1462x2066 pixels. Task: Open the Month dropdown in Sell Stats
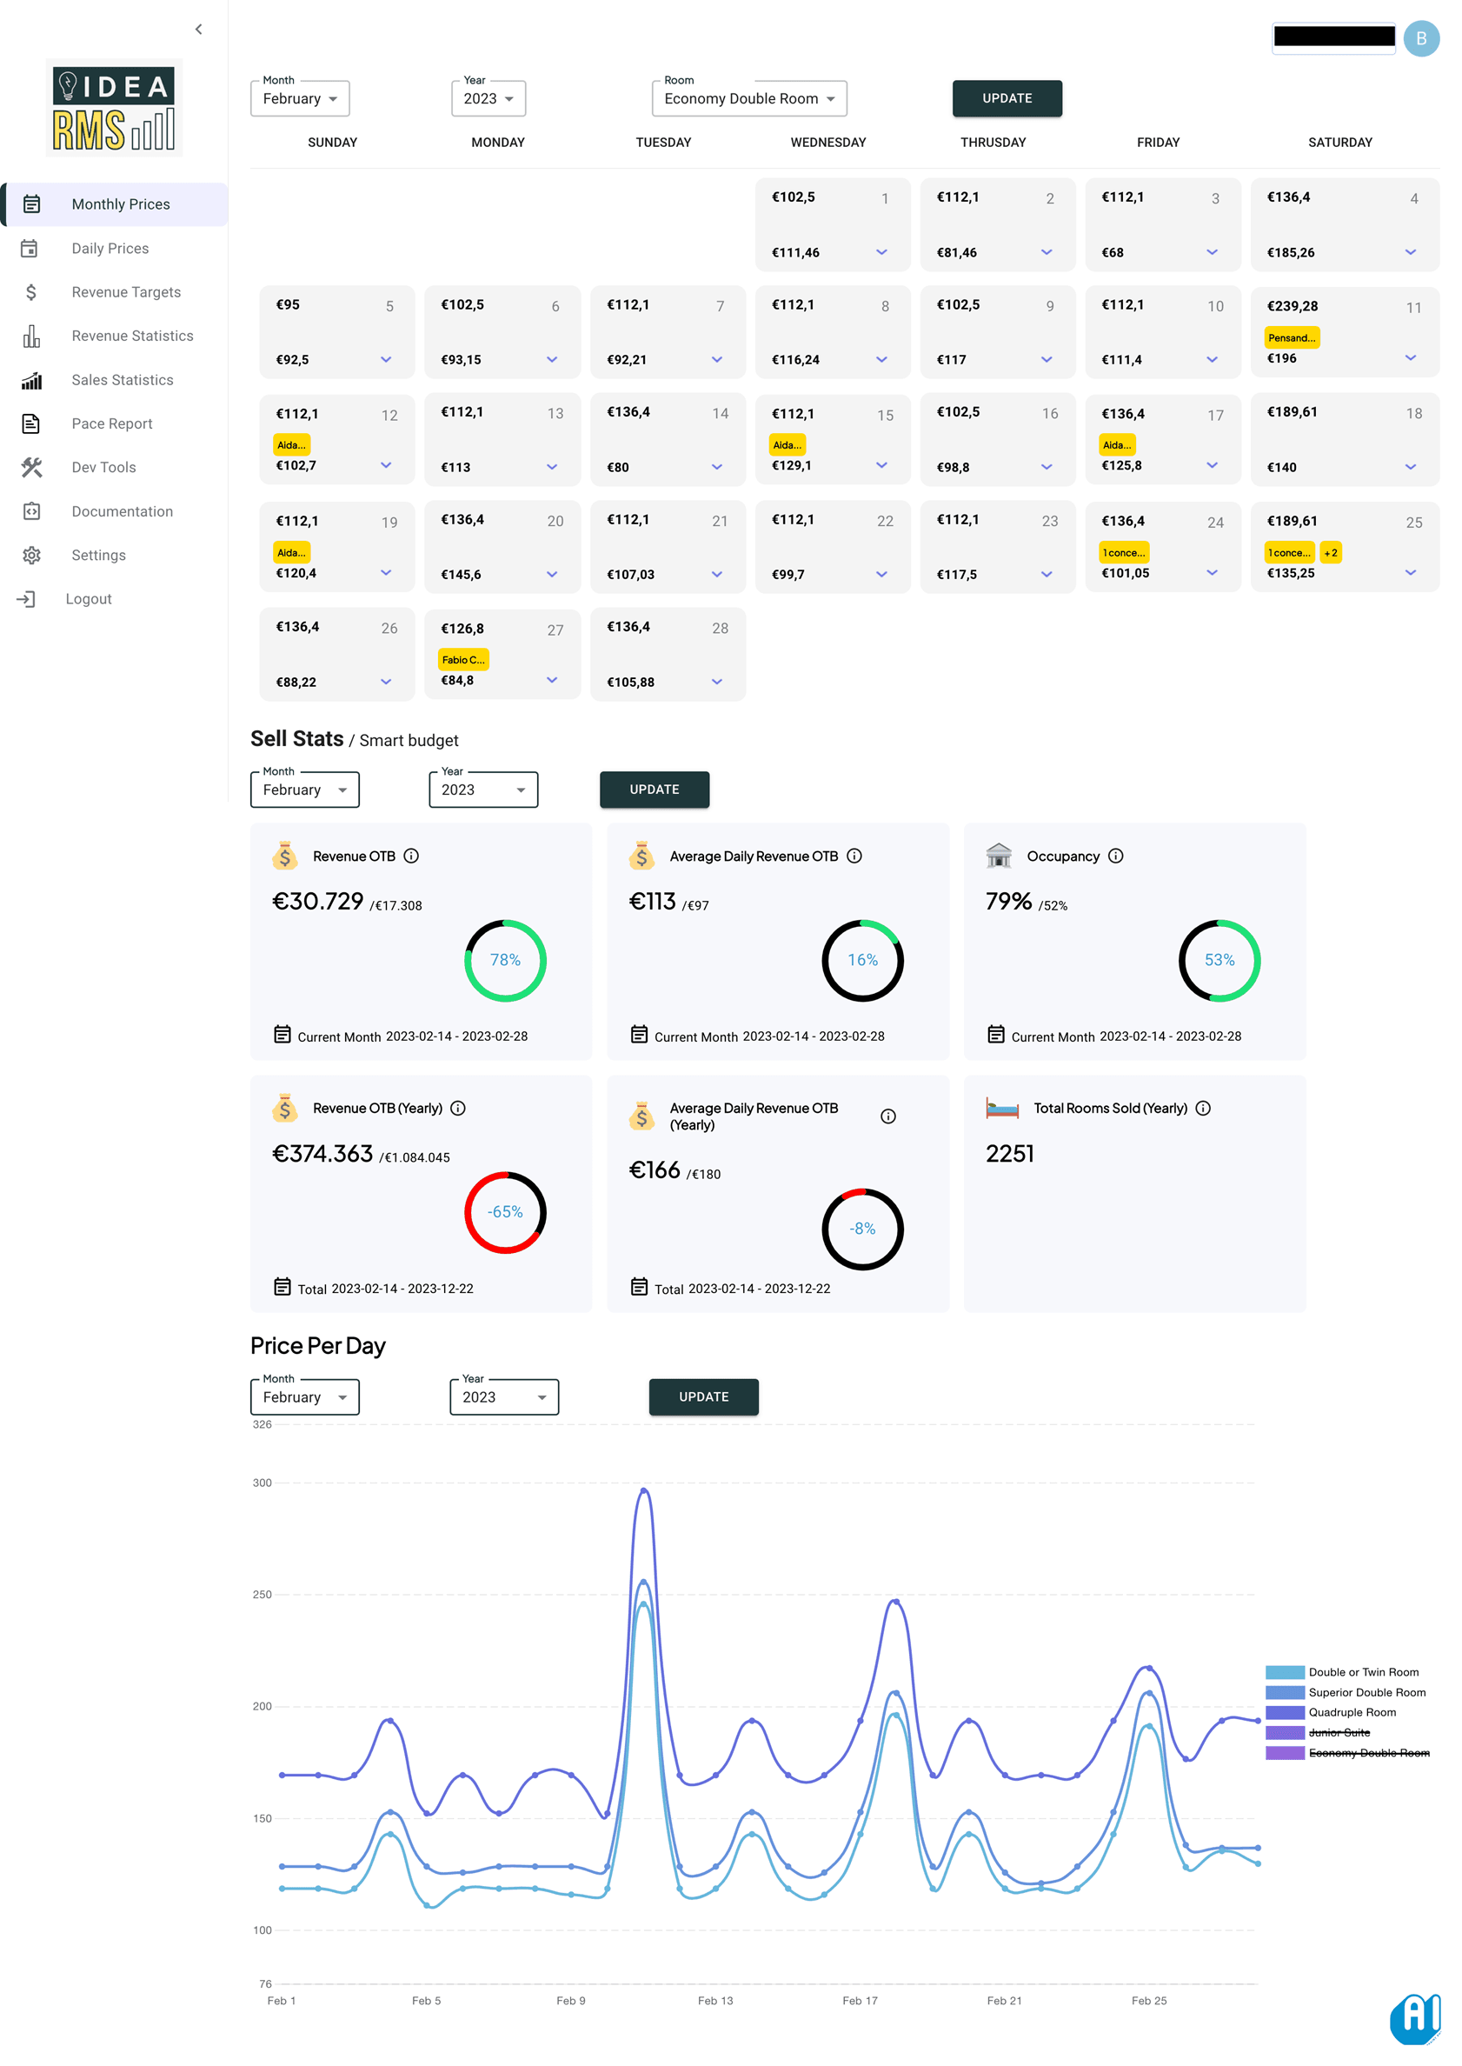(304, 790)
